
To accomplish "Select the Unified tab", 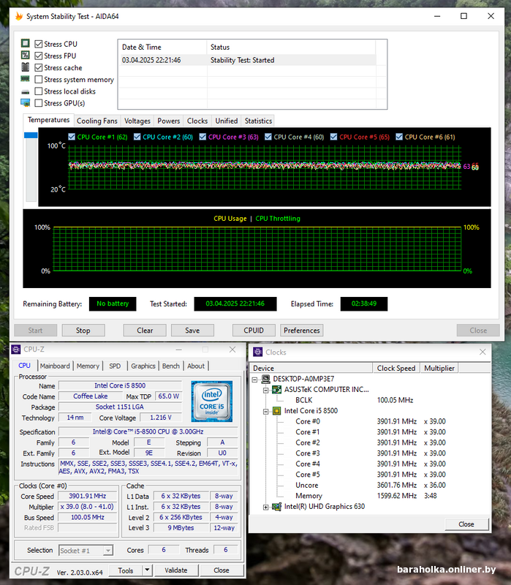I will click(227, 121).
